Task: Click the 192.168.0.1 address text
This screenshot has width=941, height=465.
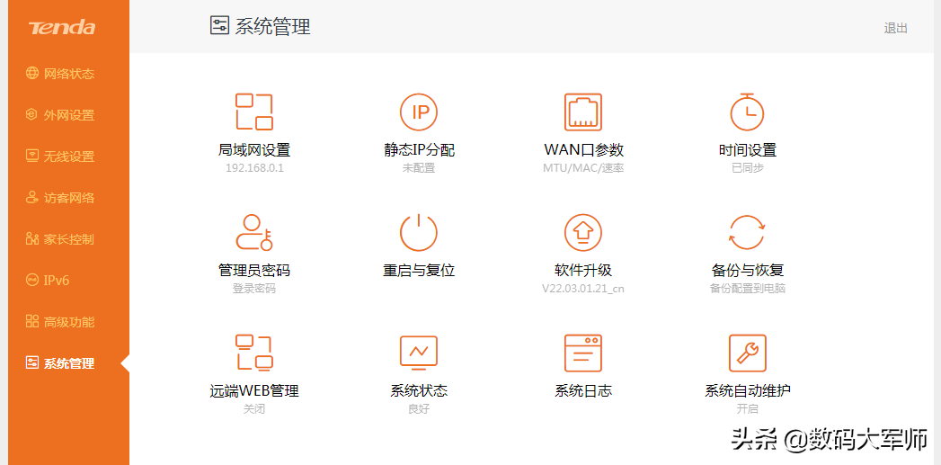Action: (253, 168)
